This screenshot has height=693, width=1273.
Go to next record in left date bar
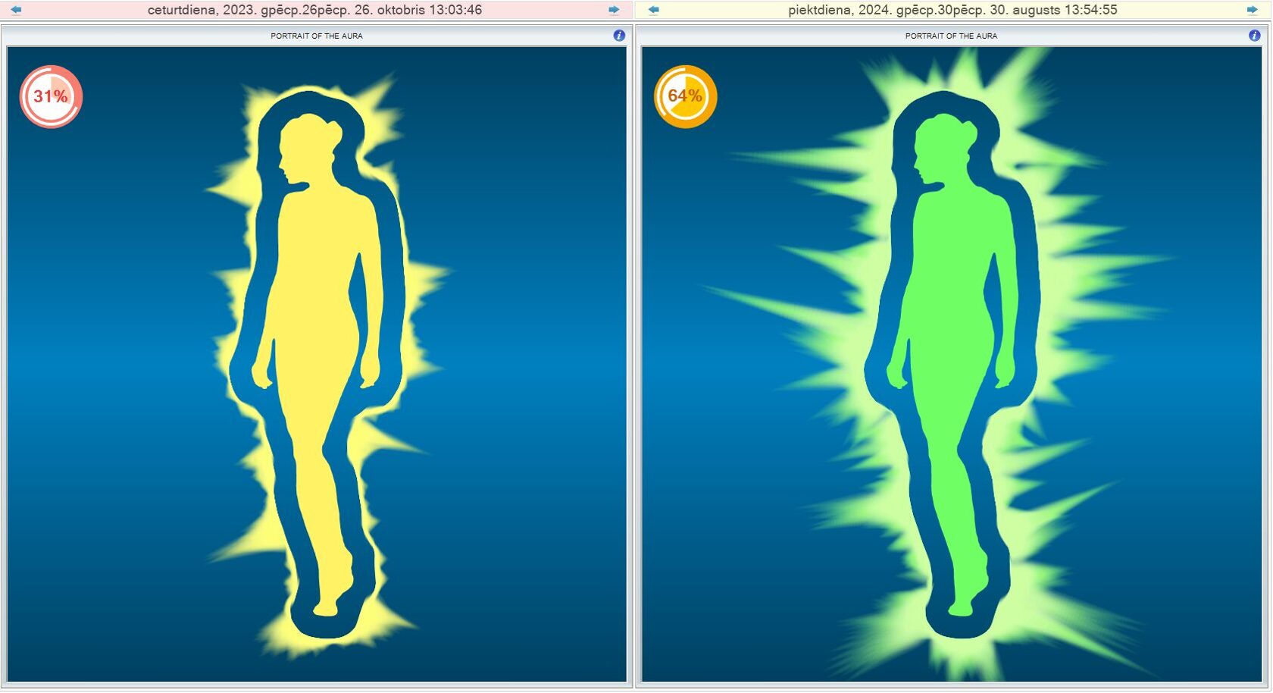614,10
